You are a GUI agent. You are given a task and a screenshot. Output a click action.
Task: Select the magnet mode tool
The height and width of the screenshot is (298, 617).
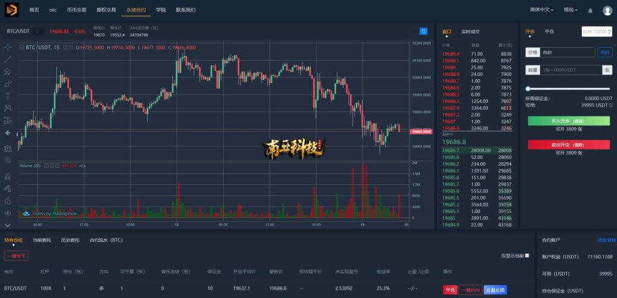coord(7,176)
